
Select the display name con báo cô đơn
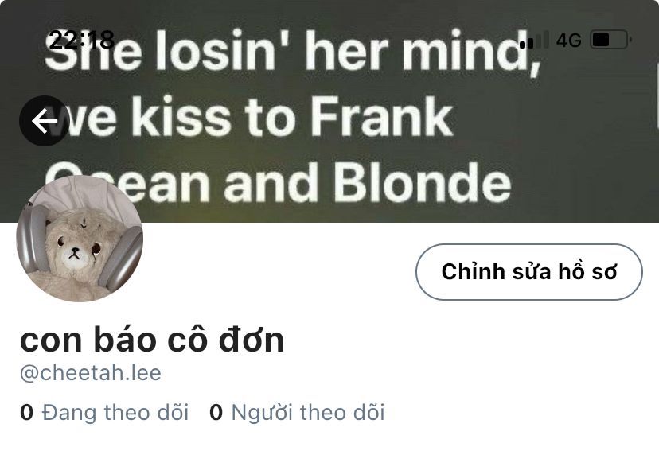point(152,340)
